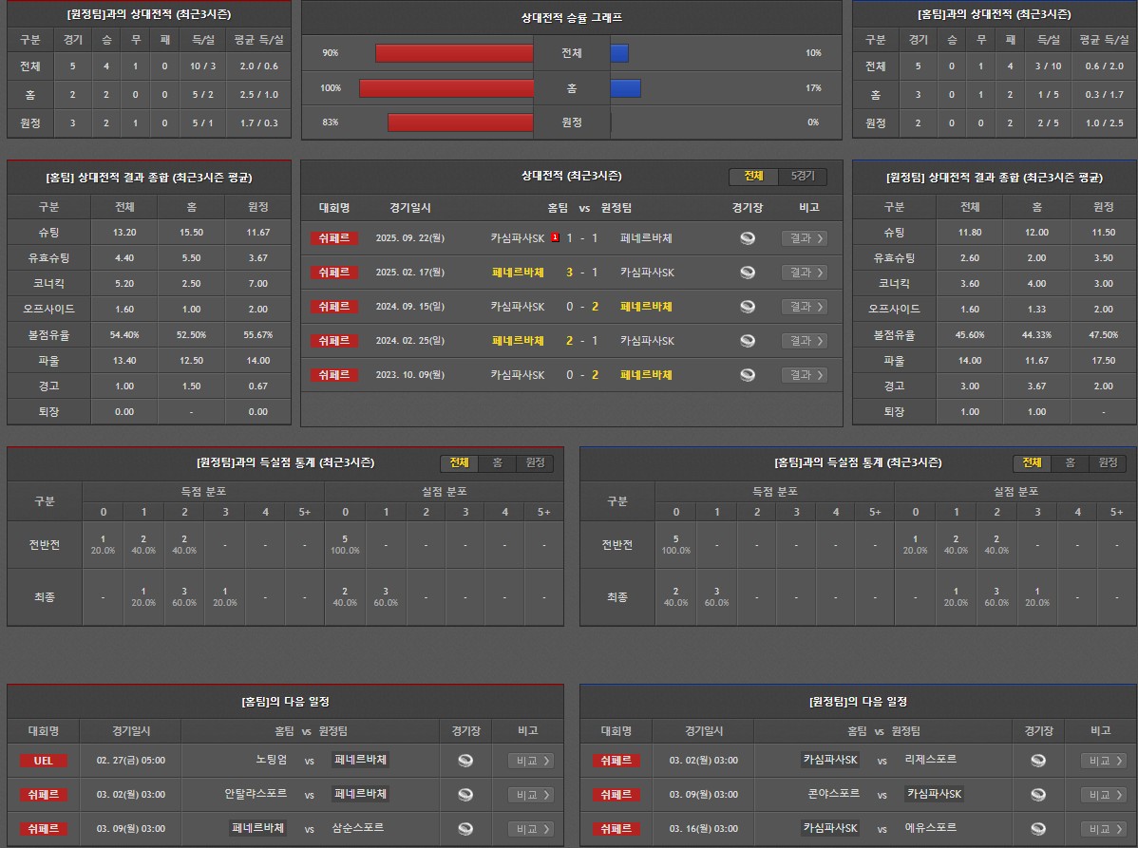The height and width of the screenshot is (848, 1138).
Task: Select 원정 filter in [홈팀]과의 득실점 통계
Action: click(1108, 462)
